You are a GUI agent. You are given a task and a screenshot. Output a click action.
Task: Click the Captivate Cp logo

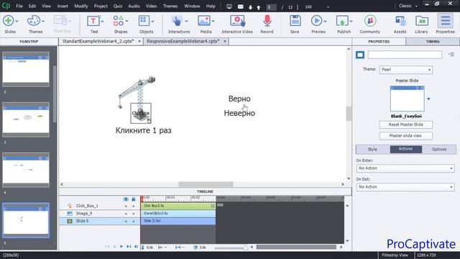click(x=6, y=6)
